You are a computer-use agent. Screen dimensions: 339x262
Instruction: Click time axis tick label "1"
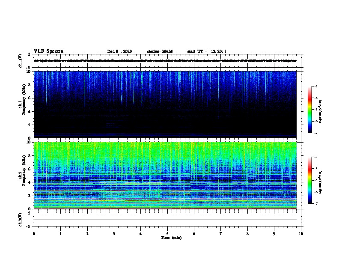[x=60, y=233]
